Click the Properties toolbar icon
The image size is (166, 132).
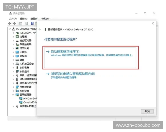coord(26,24)
